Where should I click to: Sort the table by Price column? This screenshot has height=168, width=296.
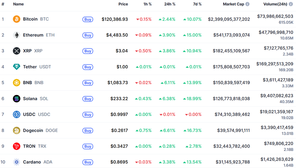(x=123, y=4)
